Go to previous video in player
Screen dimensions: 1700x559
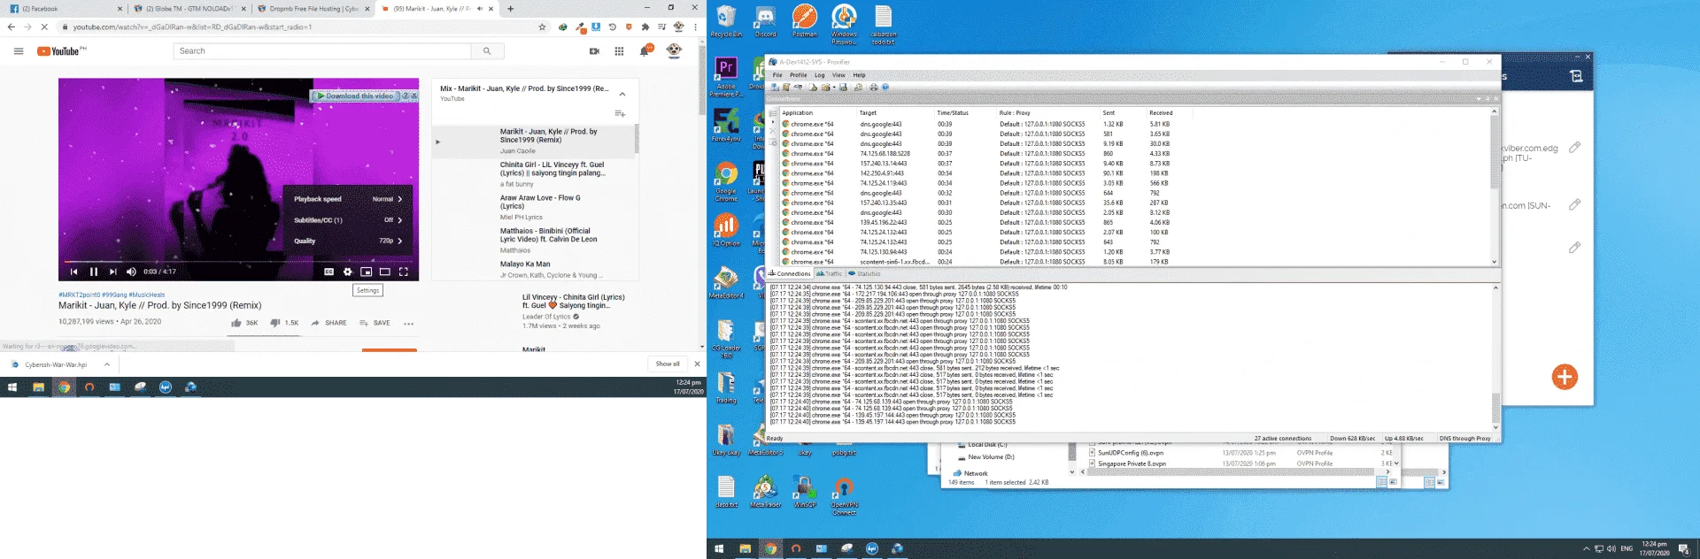(73, 272)
